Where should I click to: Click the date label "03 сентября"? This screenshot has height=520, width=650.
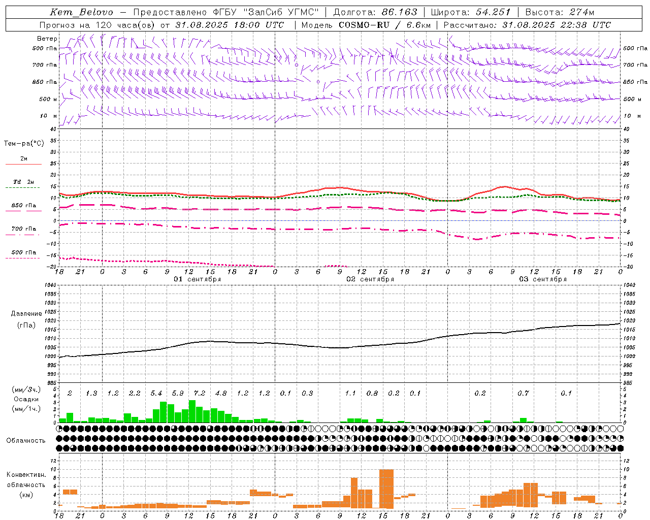click(543, 279)
